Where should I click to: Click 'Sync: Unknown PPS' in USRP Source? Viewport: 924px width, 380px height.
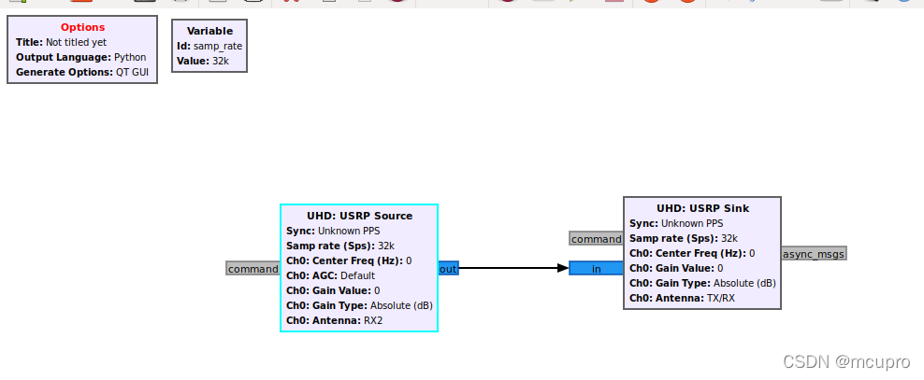click(x=334, y=232)
